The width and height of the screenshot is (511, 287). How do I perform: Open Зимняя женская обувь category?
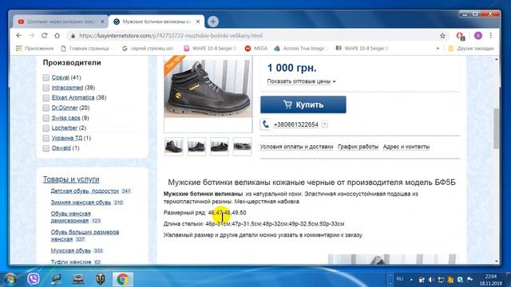point(81,202)
